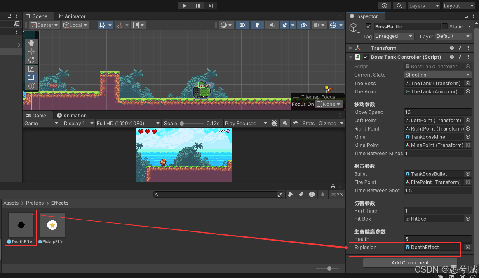Open Tilemap Focus On None dropdown
This screenshot has height=278, width=479.
click(x=329, y=104)
